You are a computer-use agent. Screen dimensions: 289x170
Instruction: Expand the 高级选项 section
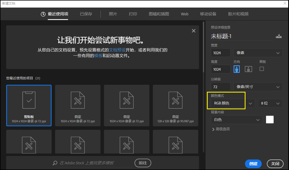tap(221, 129)
